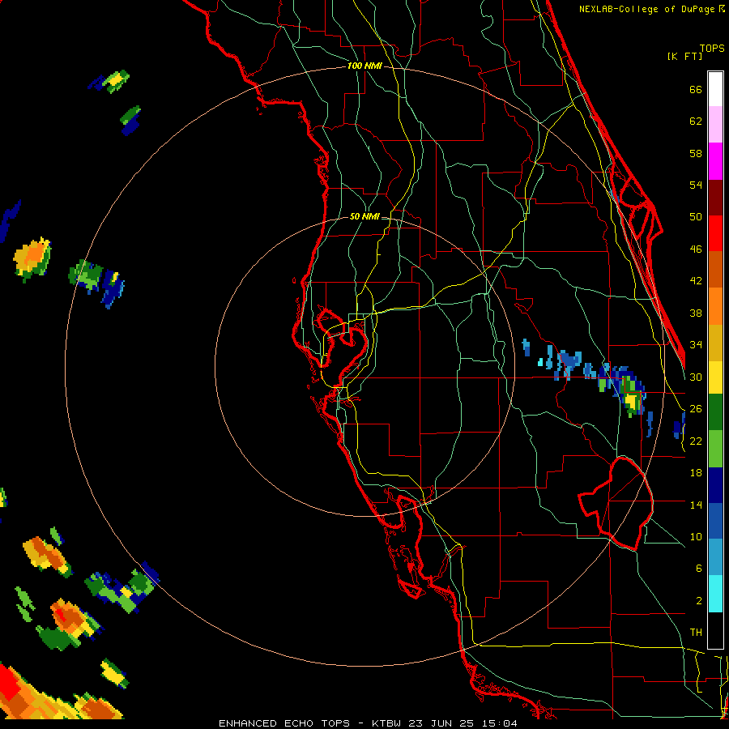This screenshot has width=729, height=729.
Task: Click the "58" legend value
Action: tap(696, 153)
